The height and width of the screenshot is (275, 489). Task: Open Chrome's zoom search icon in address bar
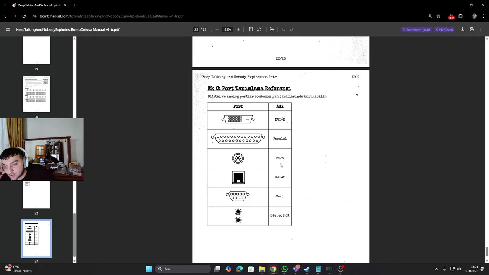click(x=430, y=16)
